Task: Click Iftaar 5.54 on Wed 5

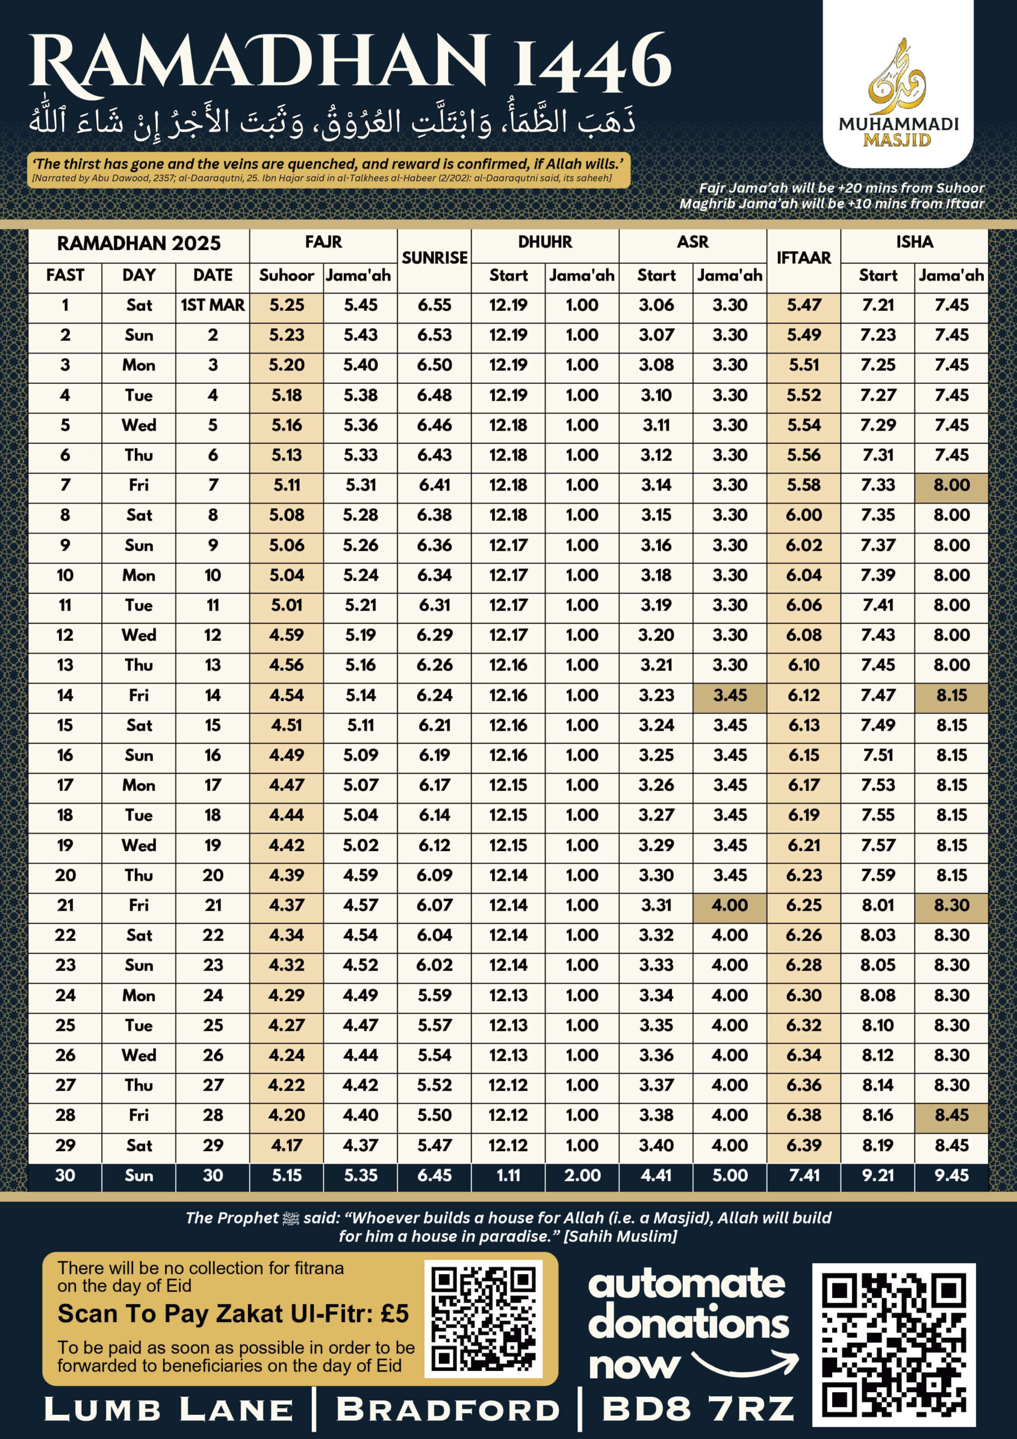Action: point(804,425)
